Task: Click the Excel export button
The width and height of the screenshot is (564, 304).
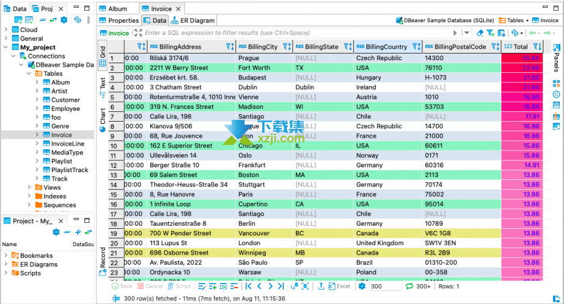Action: coord(339,287)
